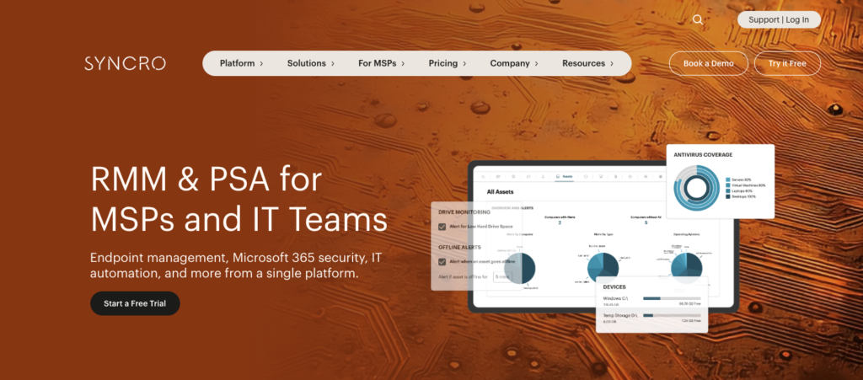The image size is (863, 380).
Task: Click the Book a Demo button
Action: tap(708, 63)
